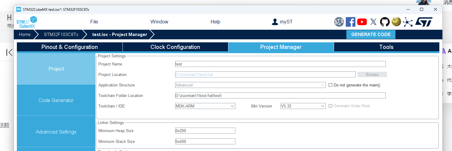Click the community network nodes icon
452x151 pixels.
tap(408, 22)
